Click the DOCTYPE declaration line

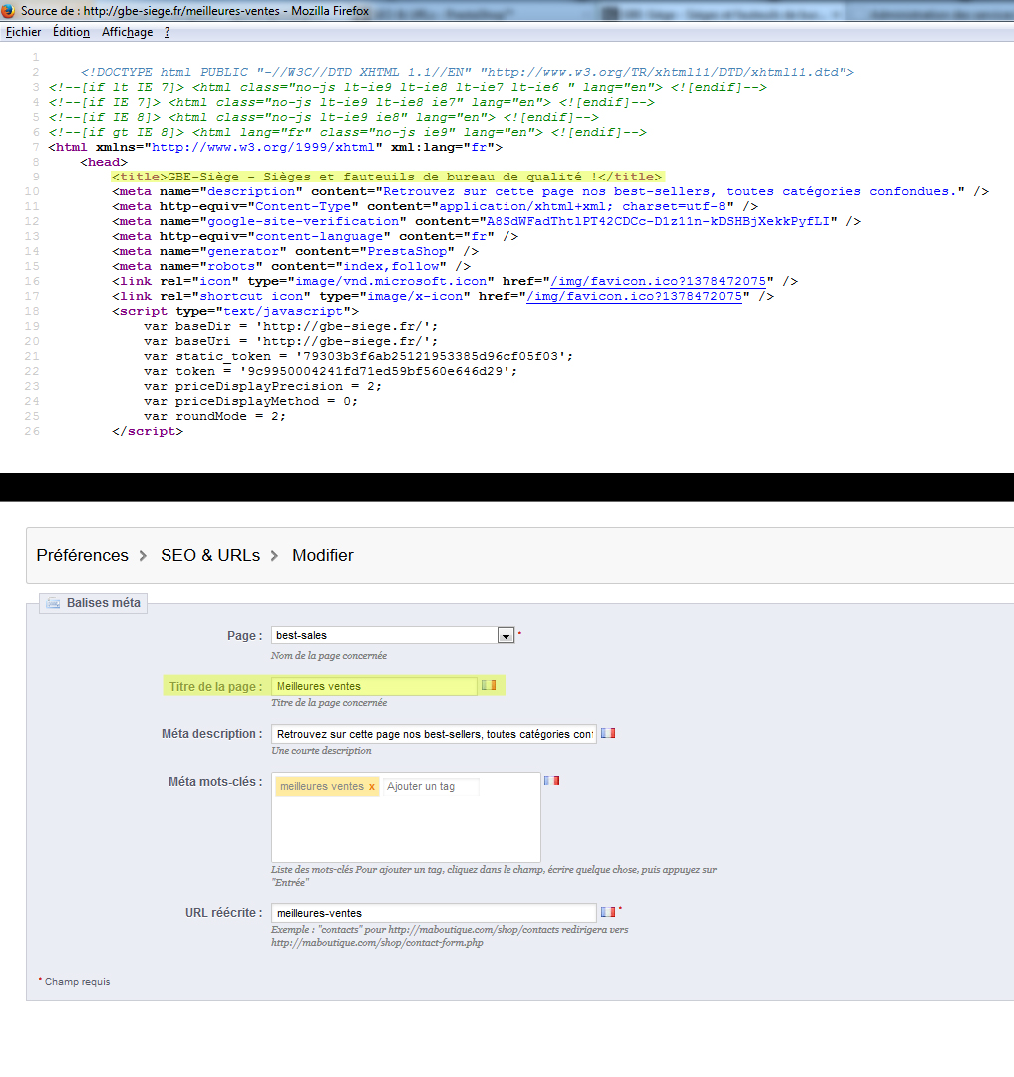467,72
